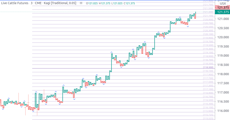Click the 117.000 price axis label
This screenshot has height=120, width=230.
tap(223, 92)
